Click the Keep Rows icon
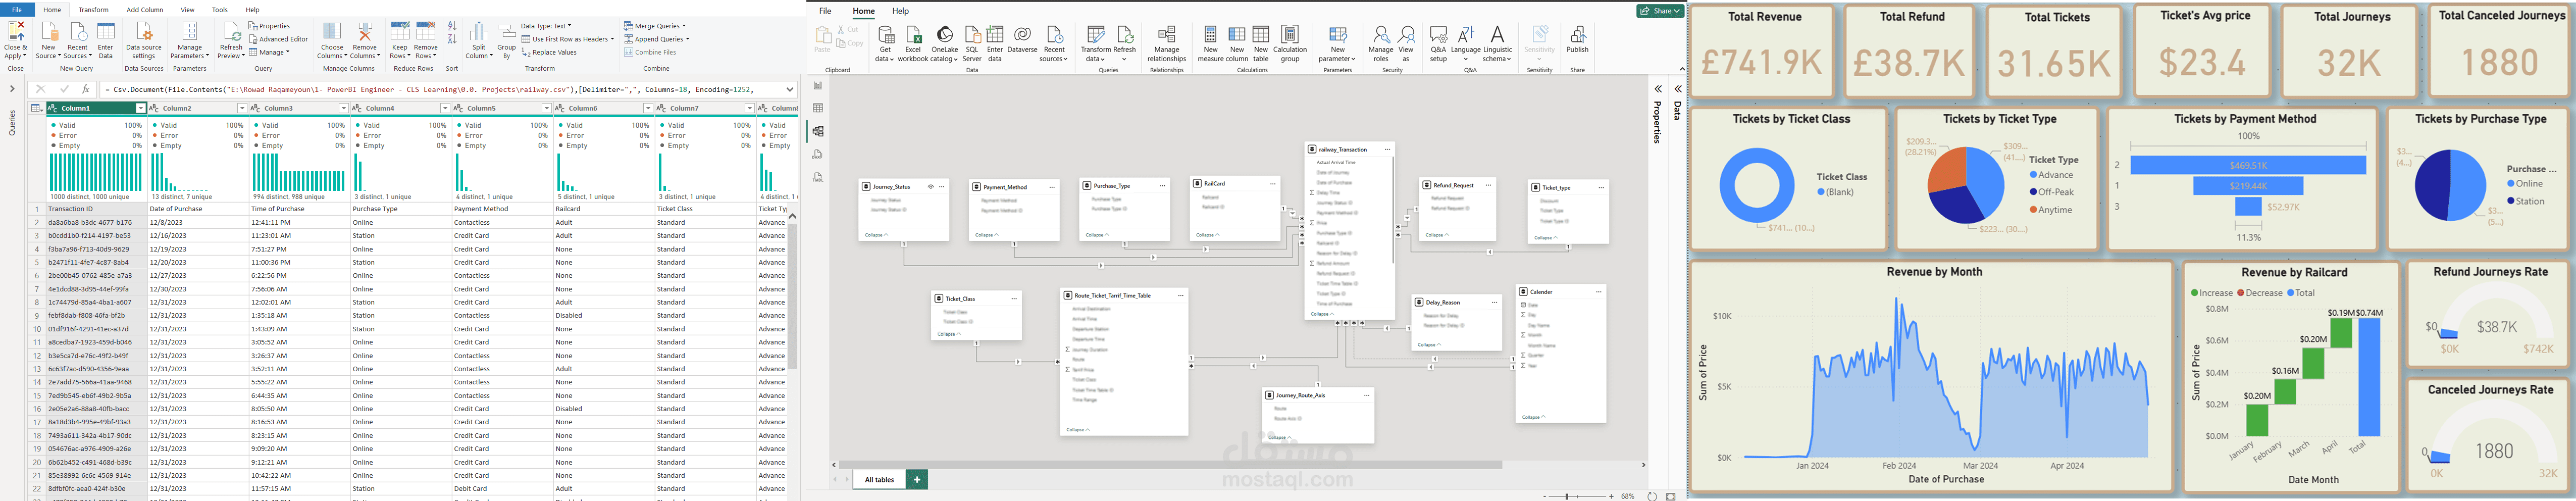 pyautogui.click(x=399, y=32)
